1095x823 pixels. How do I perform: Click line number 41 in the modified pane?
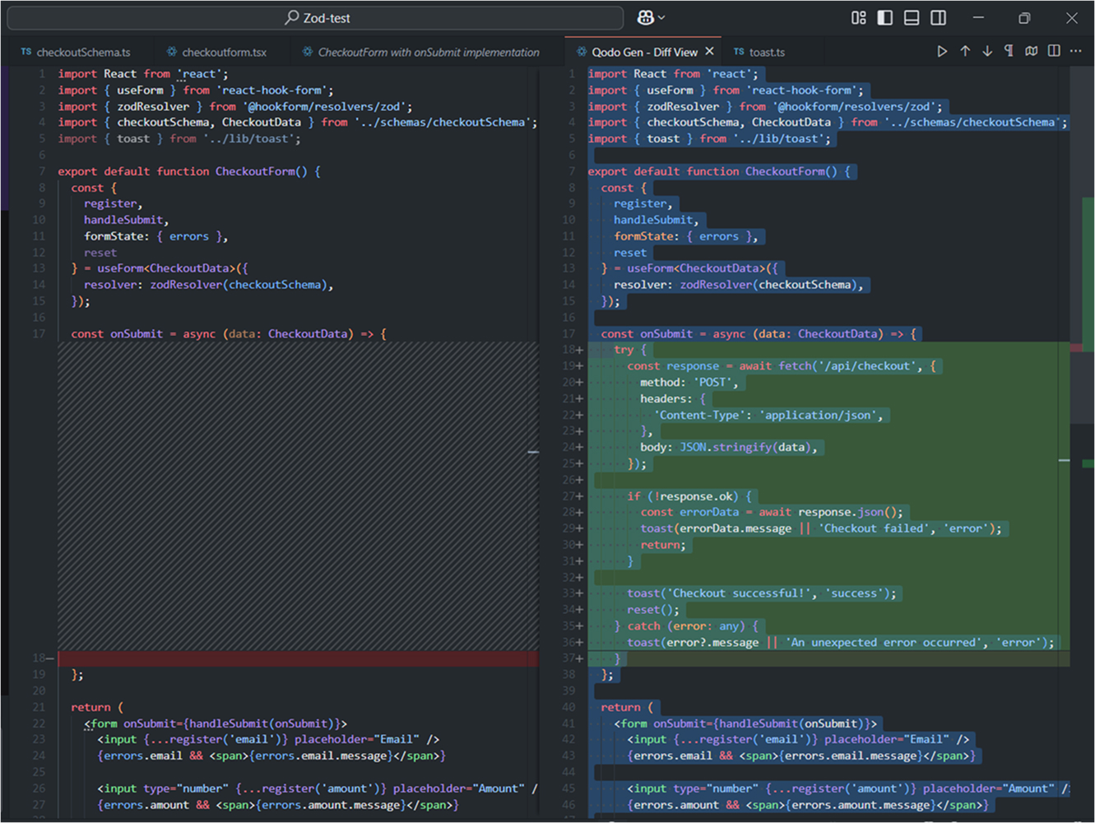(x=568, y=723)
